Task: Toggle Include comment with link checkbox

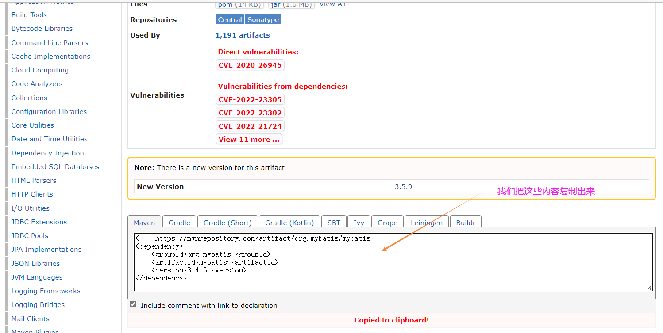Action: (x=133, y=304)
